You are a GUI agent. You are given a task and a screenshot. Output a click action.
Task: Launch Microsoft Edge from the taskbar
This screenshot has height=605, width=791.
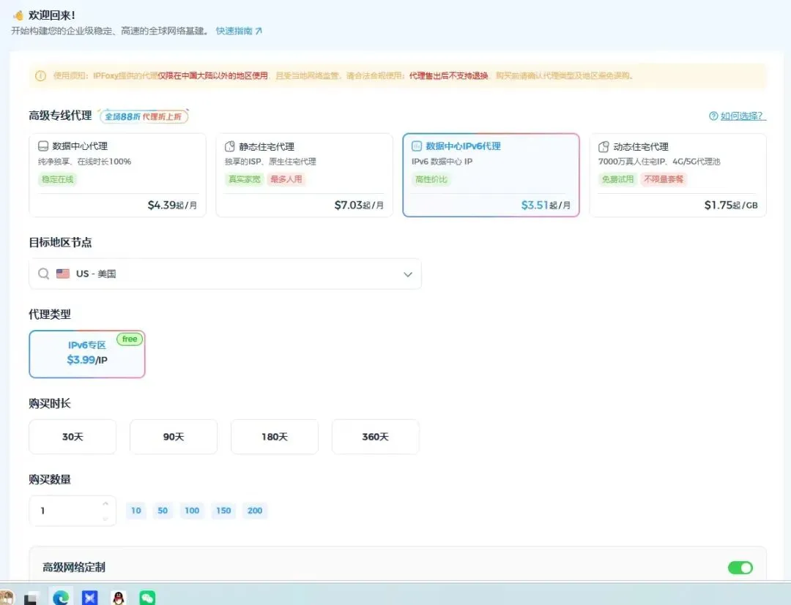[61, 598]
